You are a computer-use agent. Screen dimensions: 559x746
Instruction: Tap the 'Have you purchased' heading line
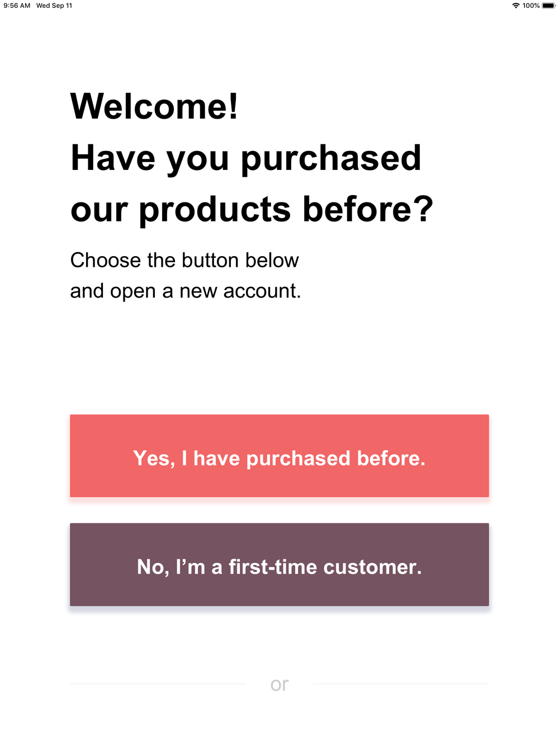click(246, 158)
